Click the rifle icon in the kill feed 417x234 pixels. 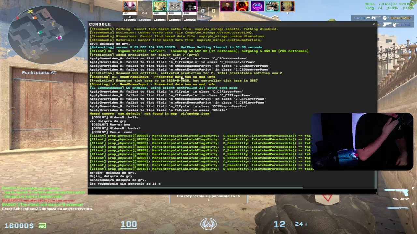pyautogui.click(x=373, y=18)
